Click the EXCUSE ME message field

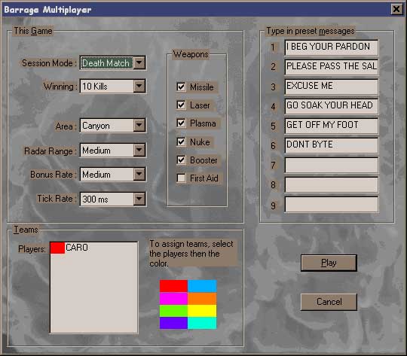coord(332,87)
